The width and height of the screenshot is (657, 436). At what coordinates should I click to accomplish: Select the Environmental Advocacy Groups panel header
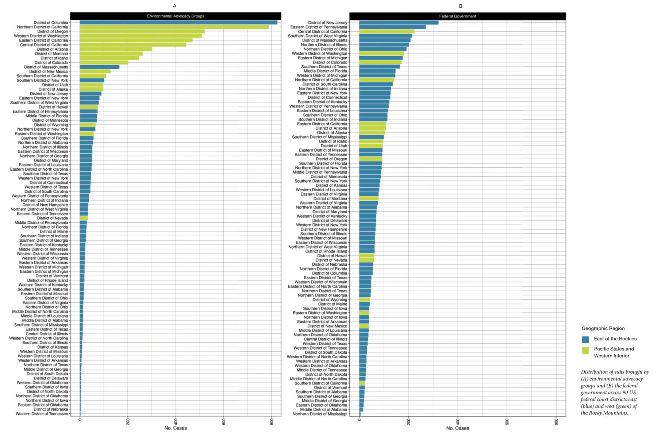[176, 16]
